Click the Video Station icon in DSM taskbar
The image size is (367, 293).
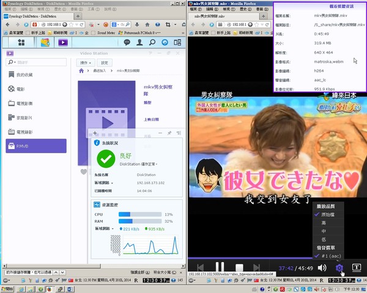[62, 43]
